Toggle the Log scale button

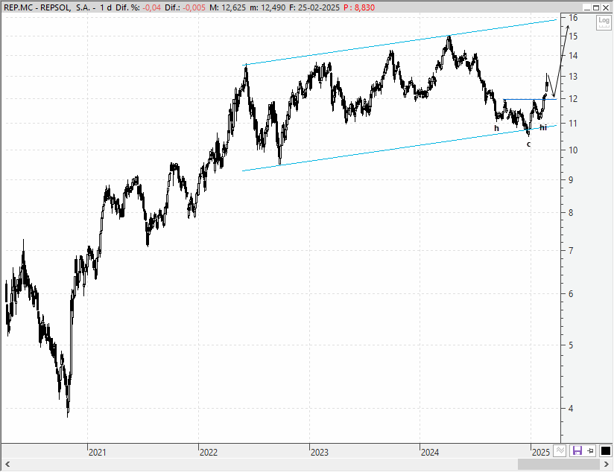click(604, 22)
